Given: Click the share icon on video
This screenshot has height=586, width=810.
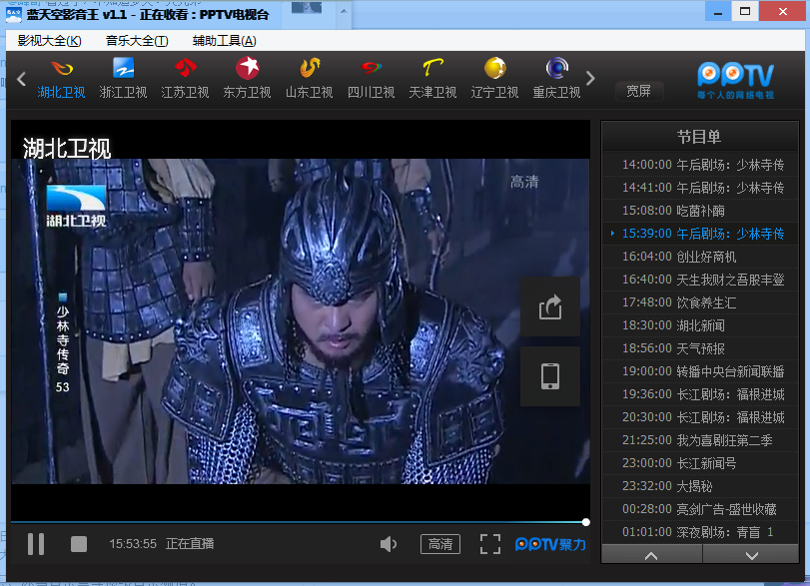Looking at the screenshot, I should point(550,307).
